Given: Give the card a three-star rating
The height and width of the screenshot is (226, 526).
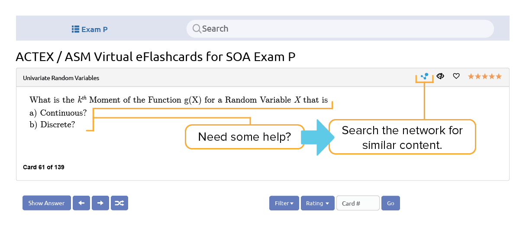Looking at the screenshot, I should pyautogui.click(x=485, y=76).
